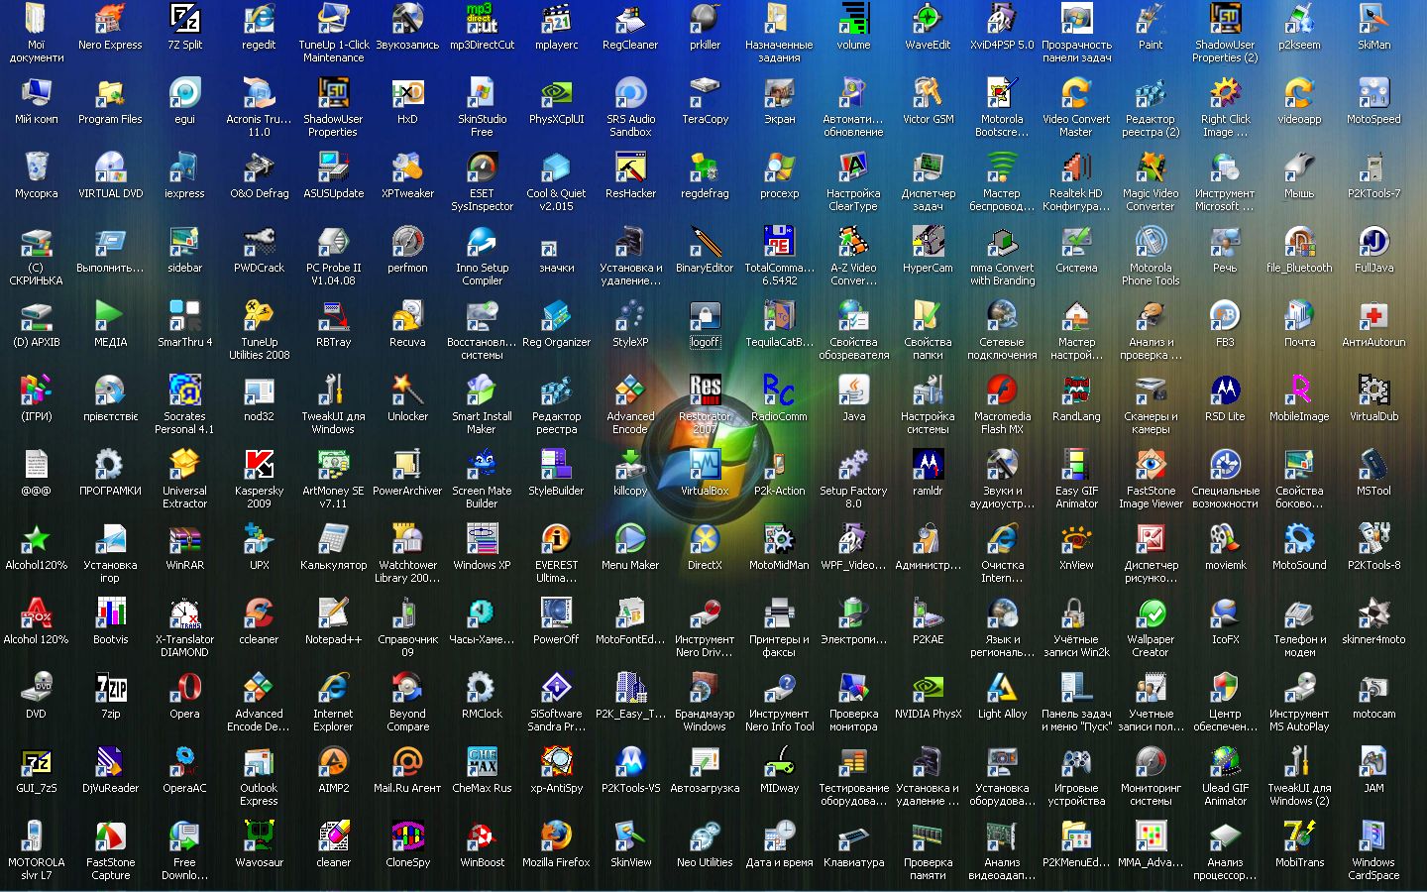The width and height of the screenshot is (1427, 892).
Task: Select the Opera icon
Action: (184, 687)
